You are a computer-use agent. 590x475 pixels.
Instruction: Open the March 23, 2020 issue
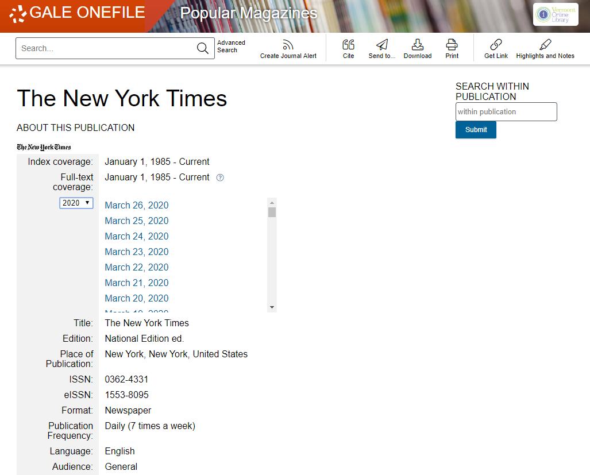(137, 252)
